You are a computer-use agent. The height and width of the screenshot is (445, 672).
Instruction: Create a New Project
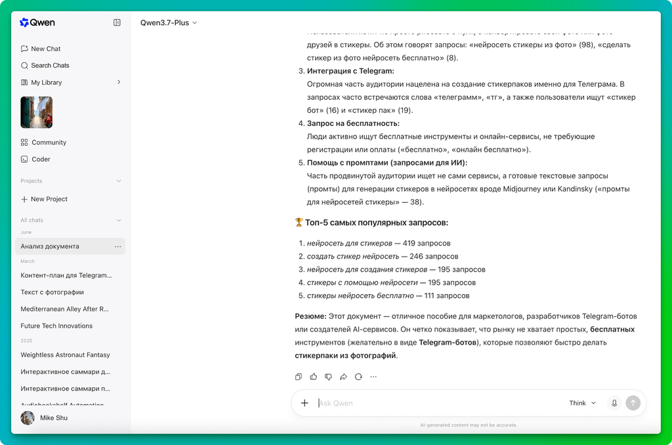(x=44, y=199)
